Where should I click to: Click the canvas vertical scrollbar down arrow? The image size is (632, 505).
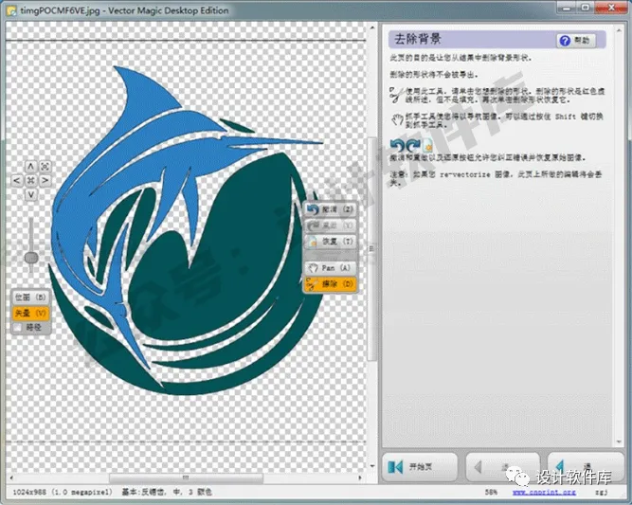click(x=372, y=466)
